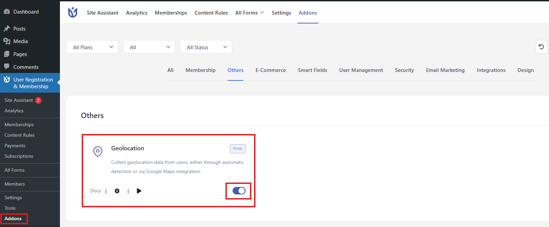Image resolution: width=549 pixels, height=227 pixels.
Task: Open Memberships in the top navigation
Action: click(171, 13)
